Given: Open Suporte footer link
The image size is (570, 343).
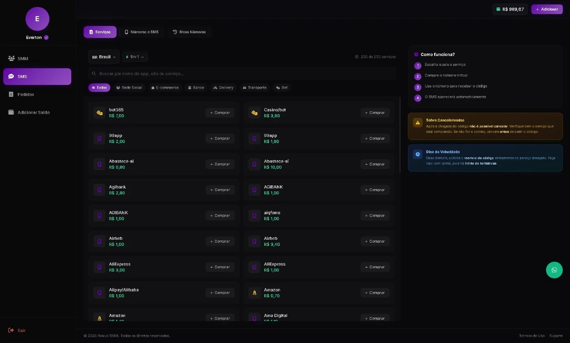Looking at the screenshot, I should [x=556, y=336].
